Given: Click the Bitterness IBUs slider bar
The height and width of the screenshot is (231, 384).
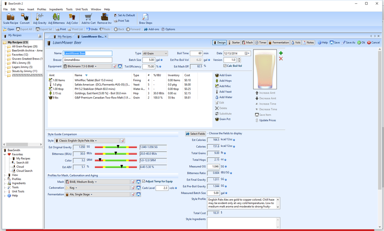Looking at the screenshot, I should (x=116, y=154).
